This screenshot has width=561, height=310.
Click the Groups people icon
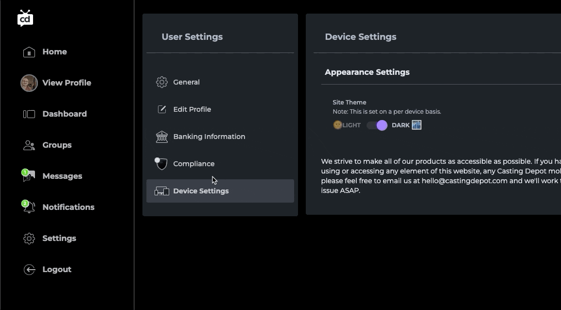click(29, 145)
